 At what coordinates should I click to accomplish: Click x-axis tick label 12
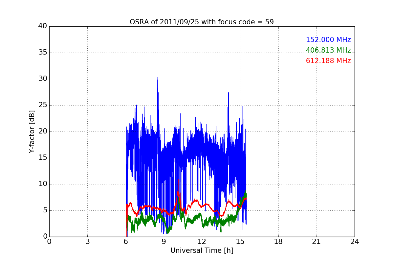coord(202,241)
